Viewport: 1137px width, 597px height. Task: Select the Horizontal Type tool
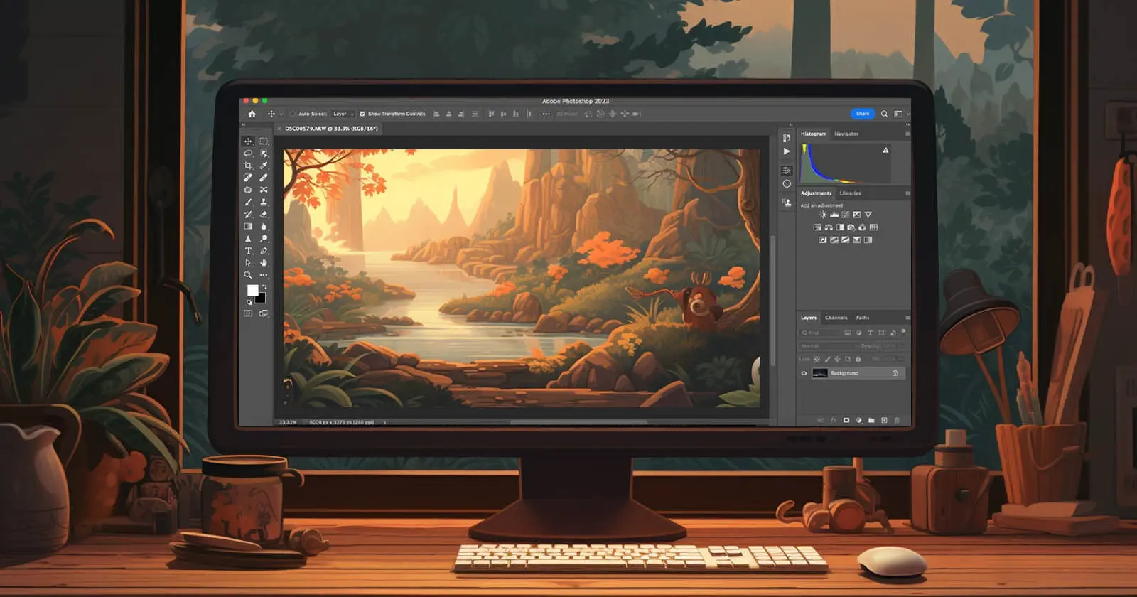point(248,251)
